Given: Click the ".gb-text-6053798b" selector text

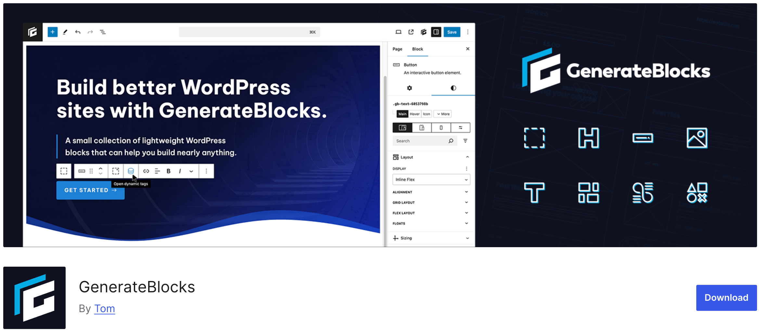Looking at the screenshot, I should (x=410, y=104).
